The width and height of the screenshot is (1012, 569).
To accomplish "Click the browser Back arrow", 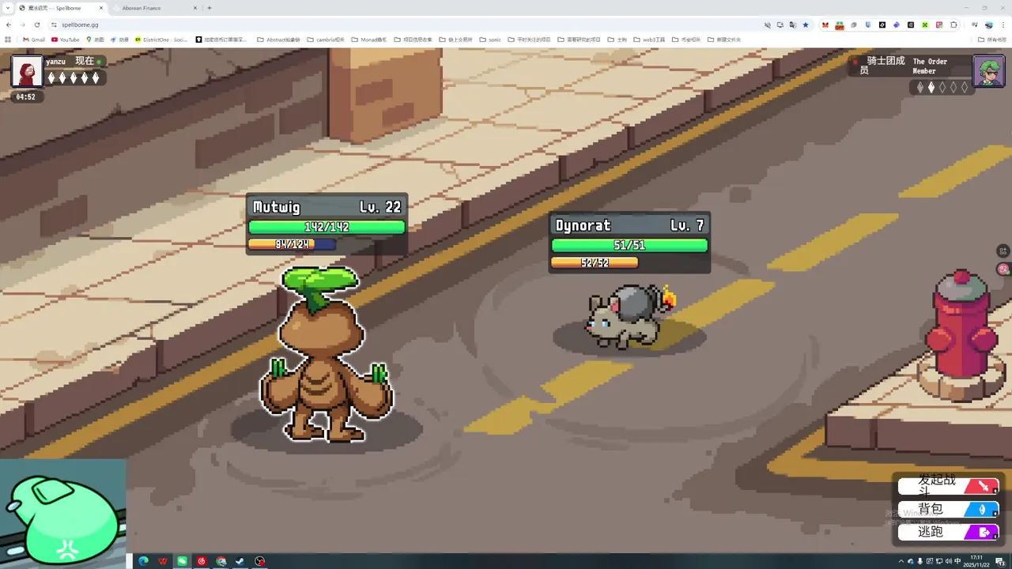I will tap(8, 24).
